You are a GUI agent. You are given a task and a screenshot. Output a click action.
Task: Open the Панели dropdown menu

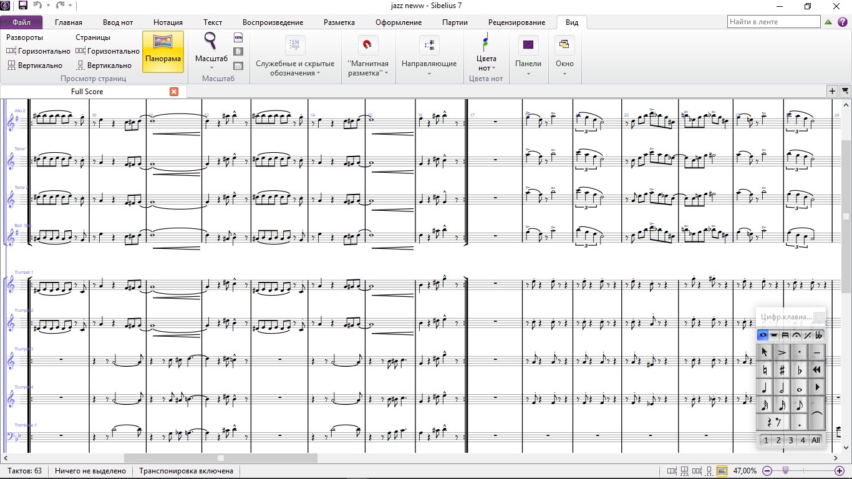pos(528,55)
